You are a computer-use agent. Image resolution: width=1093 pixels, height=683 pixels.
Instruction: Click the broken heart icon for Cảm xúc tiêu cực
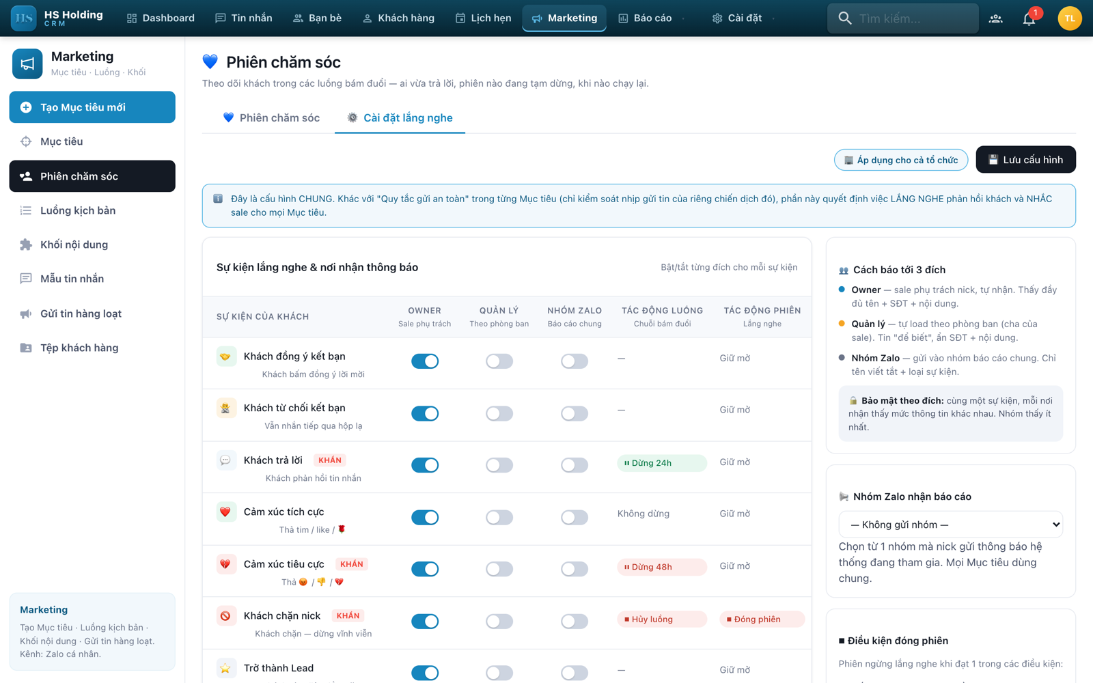[225, 564]
